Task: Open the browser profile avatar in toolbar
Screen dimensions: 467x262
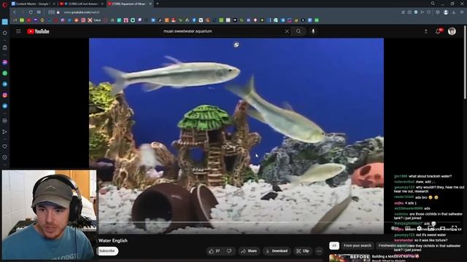Action: 446,12
